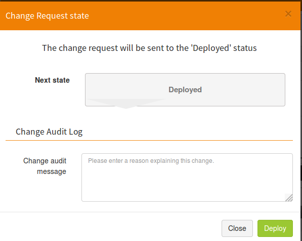302x241 pixels.
Task: Click the 'Next state' label
Action: 52,80
